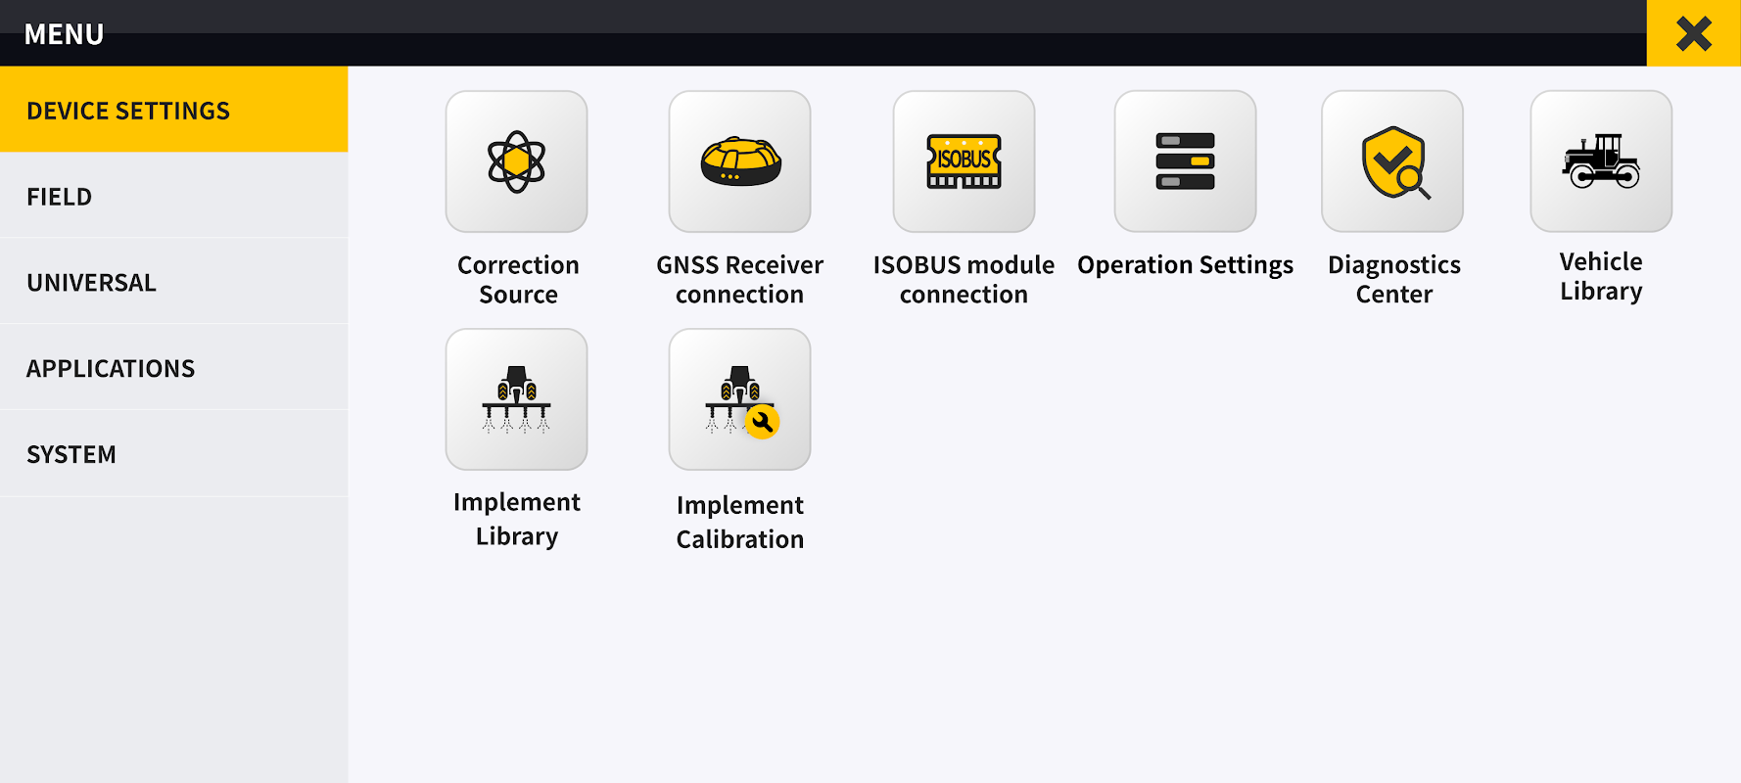Viewport: 1741px width, 783px height.
Task: Open the Implement Calibration wrench icon
Action: click(739, 399)
